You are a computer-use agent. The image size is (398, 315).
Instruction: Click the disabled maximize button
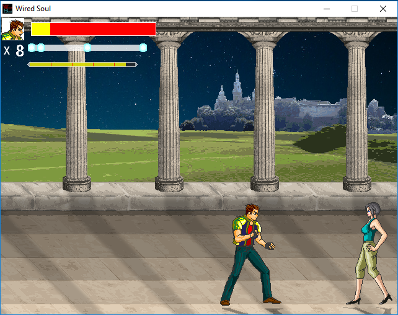coord(355,9)
